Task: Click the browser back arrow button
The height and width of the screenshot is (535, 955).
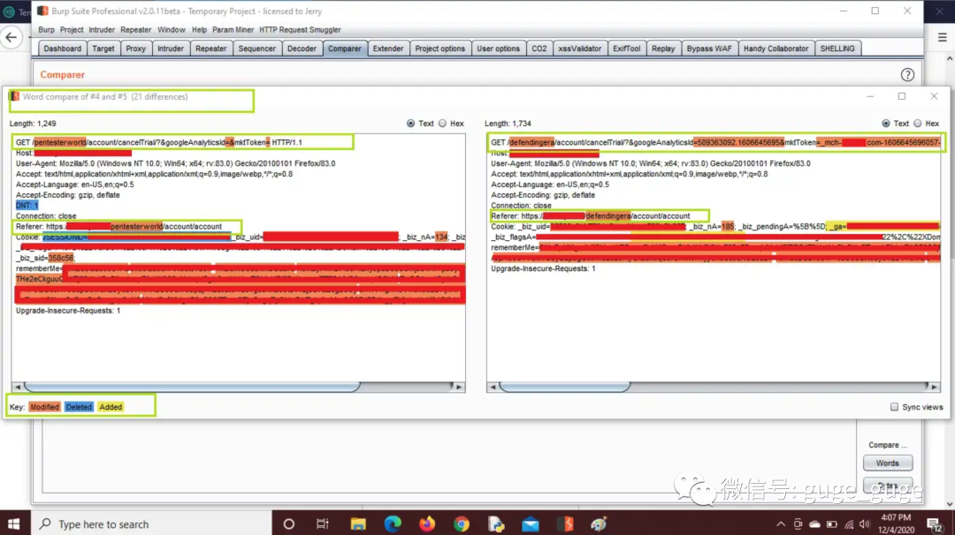Action: [x=11, y=38]
